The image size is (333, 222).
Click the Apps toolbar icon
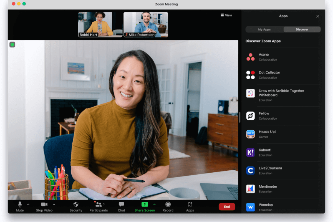pyautogui.click(x=190, y=205)
